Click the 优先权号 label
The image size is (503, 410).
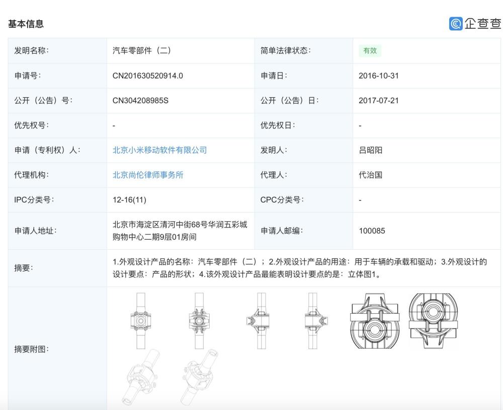pos(31,125)
